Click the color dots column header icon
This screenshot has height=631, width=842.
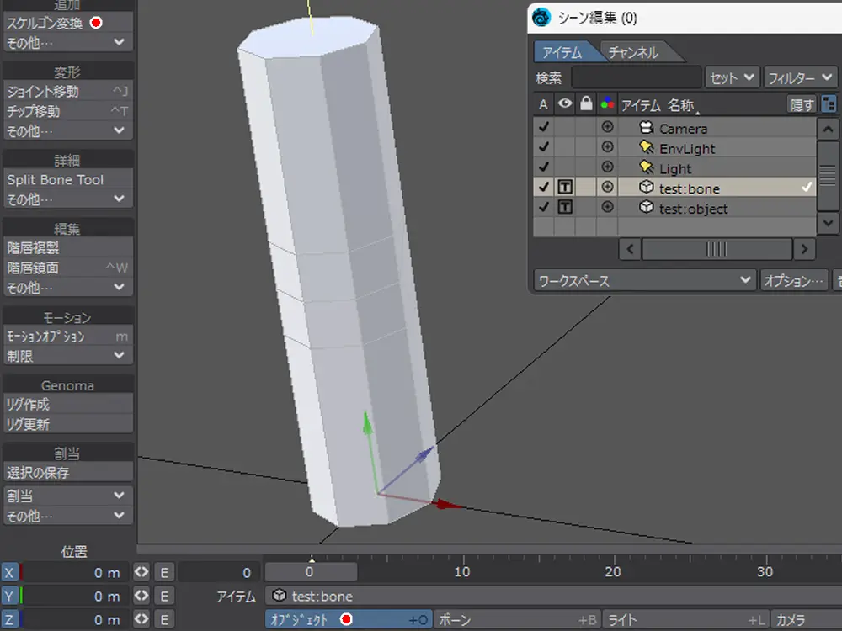tap(606, 105)
